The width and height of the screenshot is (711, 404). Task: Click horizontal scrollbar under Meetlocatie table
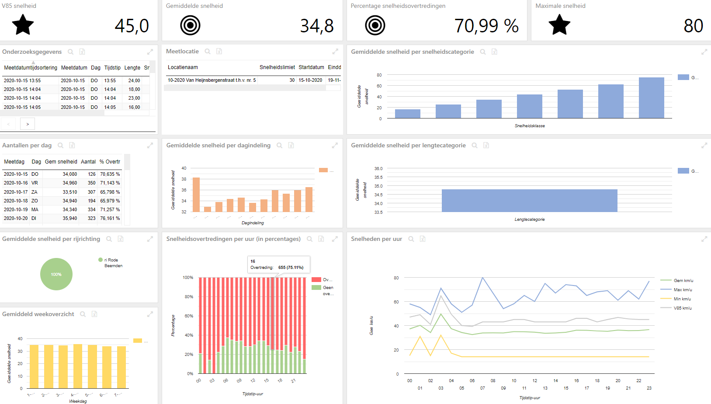point(245,88)
